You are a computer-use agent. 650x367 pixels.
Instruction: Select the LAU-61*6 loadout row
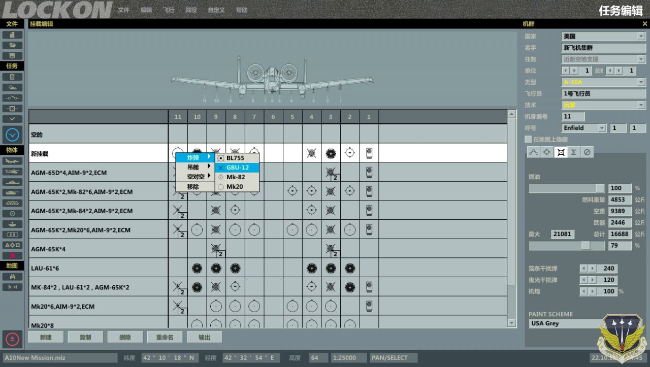point(268,268)
